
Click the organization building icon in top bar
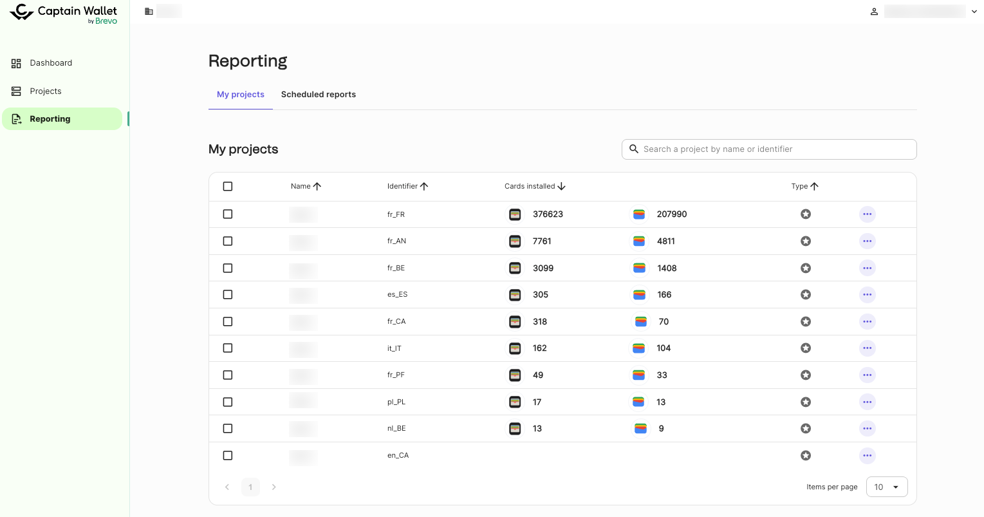click(x=149, y=12)
